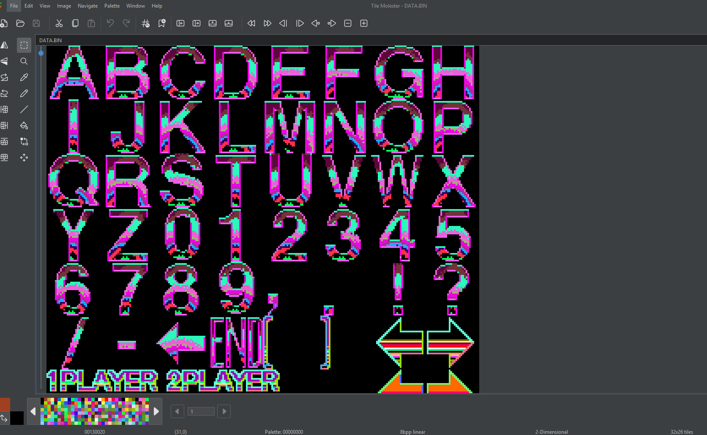Viewport: 707px width, 435px height.
Task: Switch to the DATA.BIN document tab
Action: coord(50,41)
